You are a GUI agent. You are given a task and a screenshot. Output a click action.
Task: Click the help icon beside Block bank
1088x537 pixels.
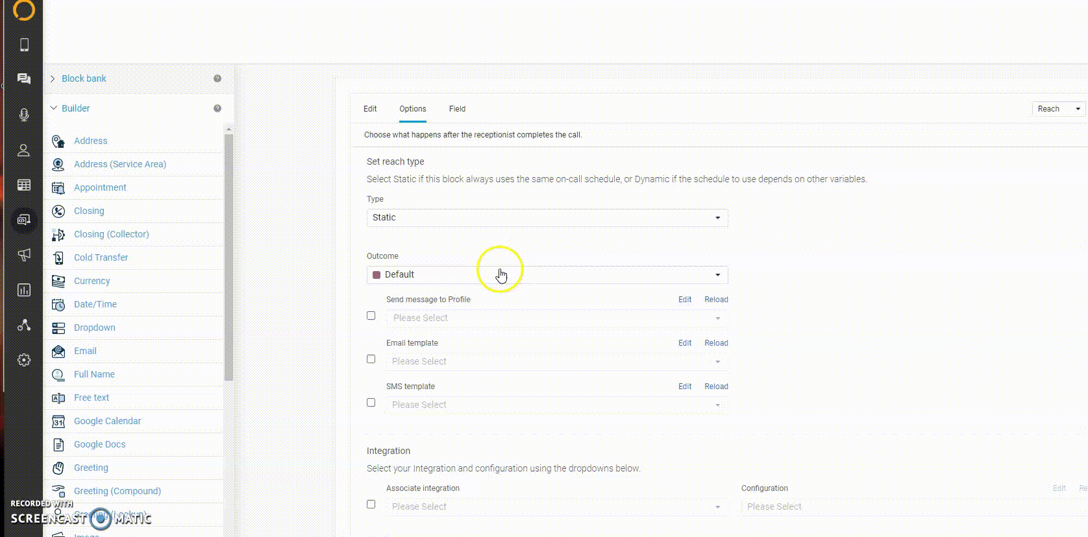(x=217, y=78)
